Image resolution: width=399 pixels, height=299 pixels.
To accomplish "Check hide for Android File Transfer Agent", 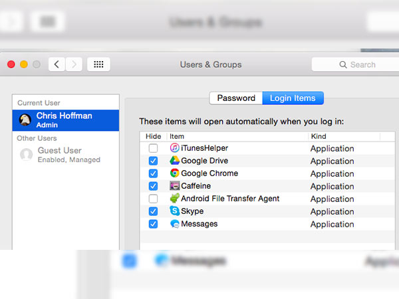I will point(153,199).
